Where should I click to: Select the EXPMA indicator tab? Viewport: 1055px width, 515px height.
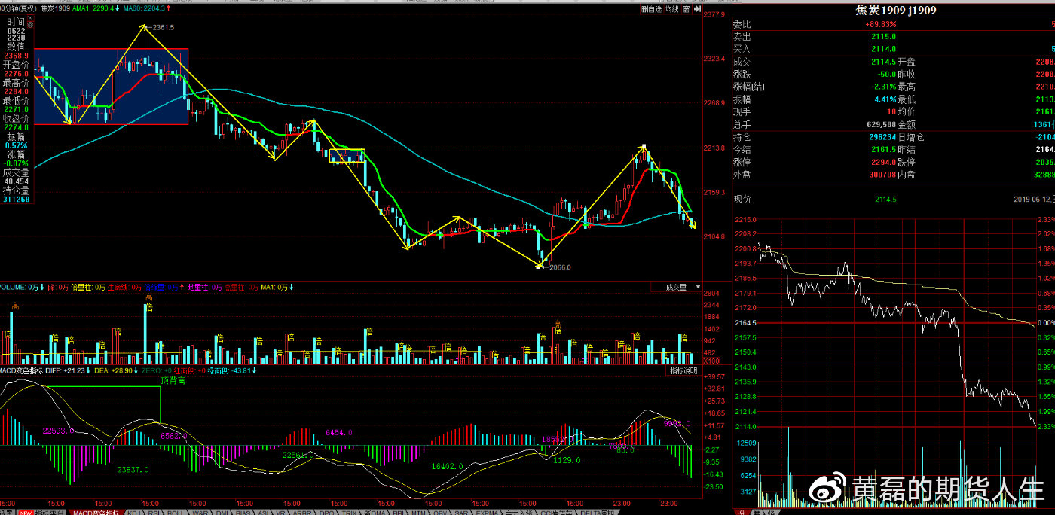(488, 512)
